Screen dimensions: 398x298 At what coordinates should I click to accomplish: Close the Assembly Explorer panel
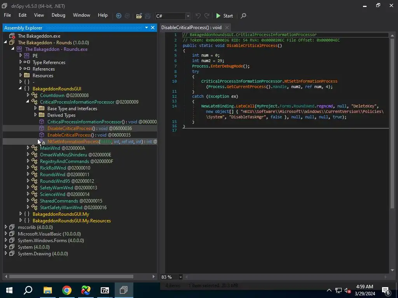pos(152,28)
